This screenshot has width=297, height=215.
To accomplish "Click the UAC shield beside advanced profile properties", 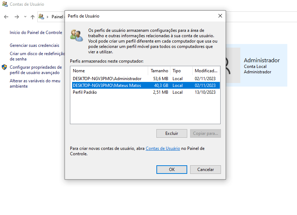I will pyautogui.click(x=4, y=67).
